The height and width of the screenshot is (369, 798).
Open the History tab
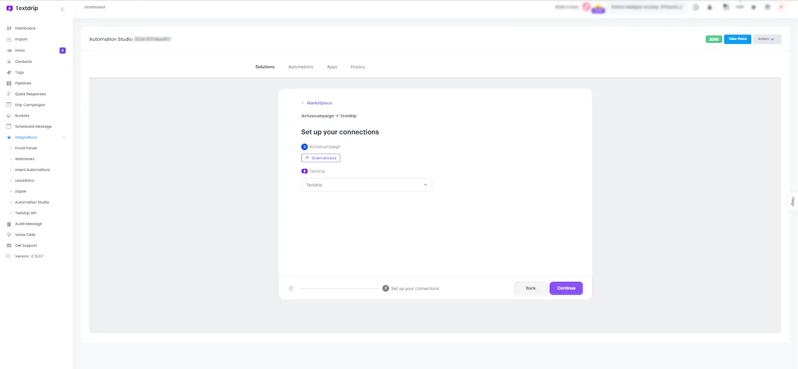pyautogui.click(x=358, y=67)
